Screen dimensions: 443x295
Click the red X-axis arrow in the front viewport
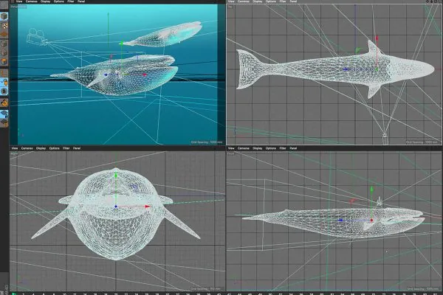click(147, 206)
